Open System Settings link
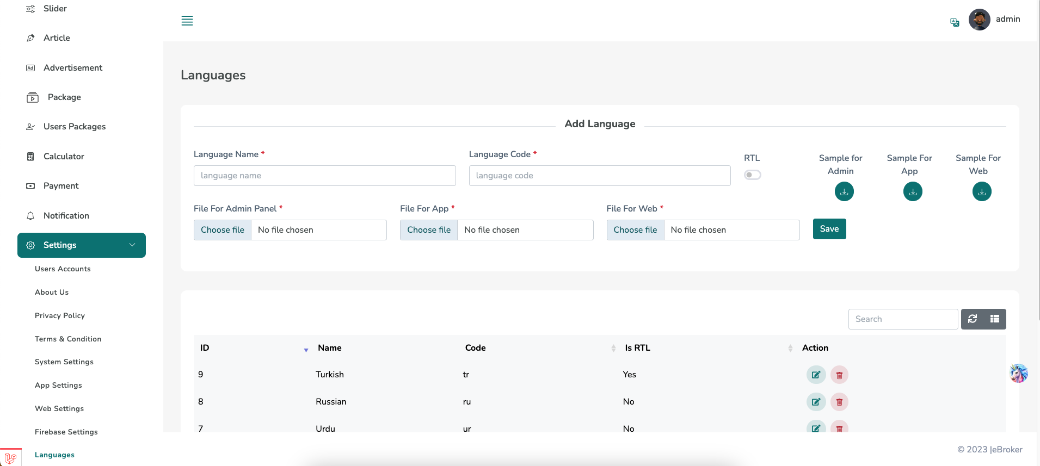Image resolution: width=1040 pixels, height=466 pixels. 64,362
